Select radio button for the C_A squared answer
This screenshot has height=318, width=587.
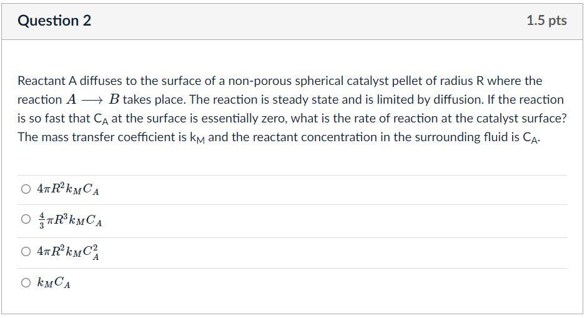[x=26, y=252]
